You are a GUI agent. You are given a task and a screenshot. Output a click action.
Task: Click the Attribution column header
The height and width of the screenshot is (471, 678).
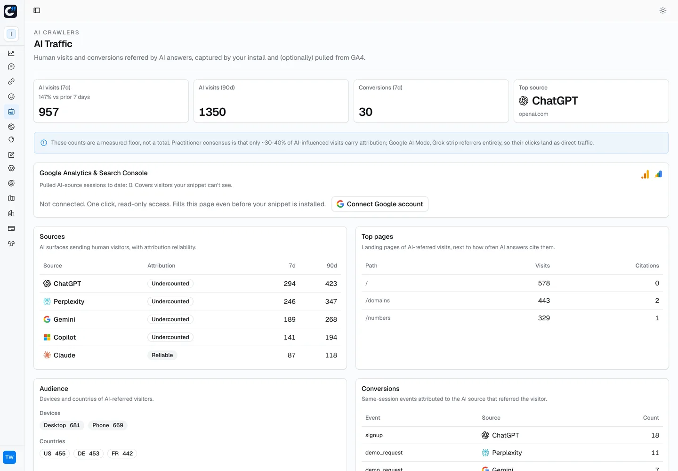[x=161, y=266]
